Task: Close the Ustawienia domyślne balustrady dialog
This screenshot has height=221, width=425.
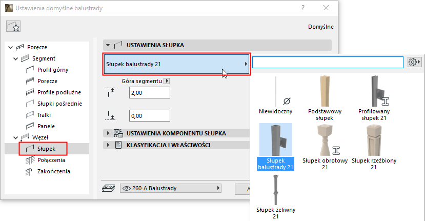Action: (326, 8)
